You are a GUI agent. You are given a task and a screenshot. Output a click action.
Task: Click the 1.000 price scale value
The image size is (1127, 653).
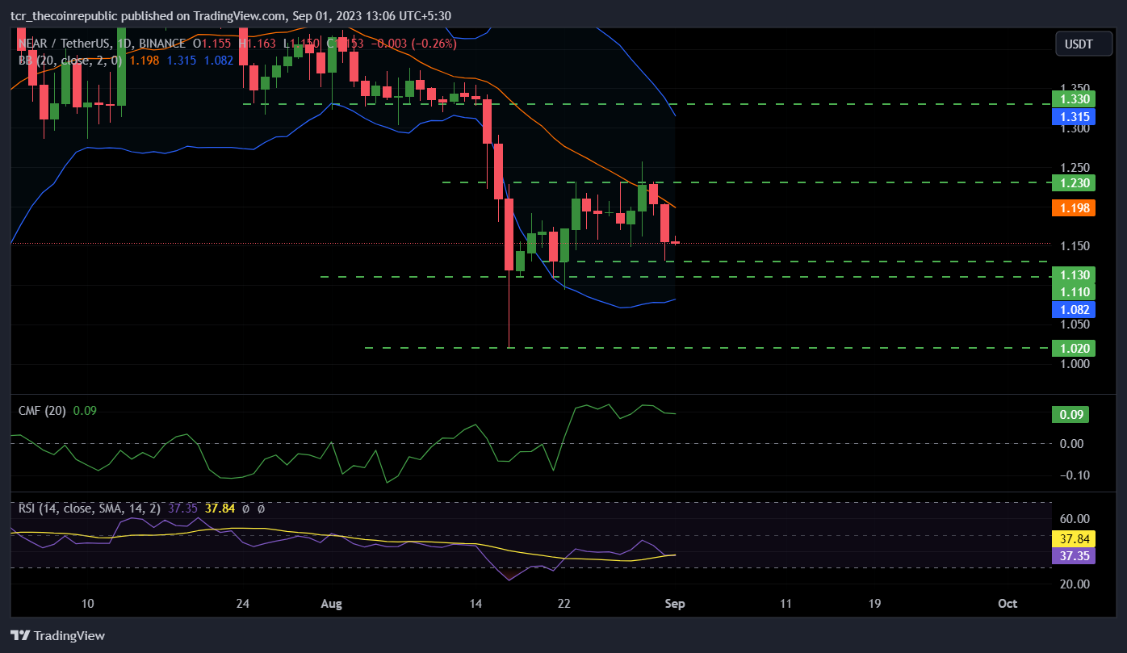coord(1075,364)
